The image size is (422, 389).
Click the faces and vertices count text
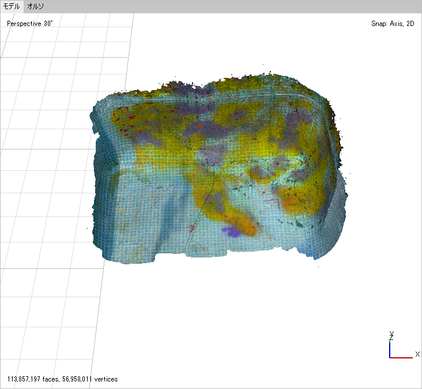click(x=62, y=379)
